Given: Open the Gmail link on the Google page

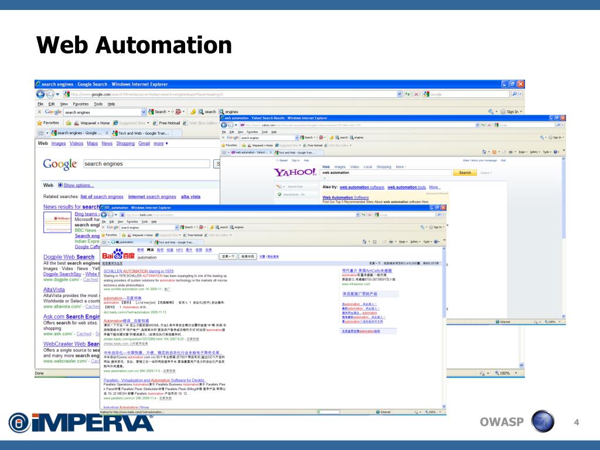Looking at the screenshot, I should 144,144.
